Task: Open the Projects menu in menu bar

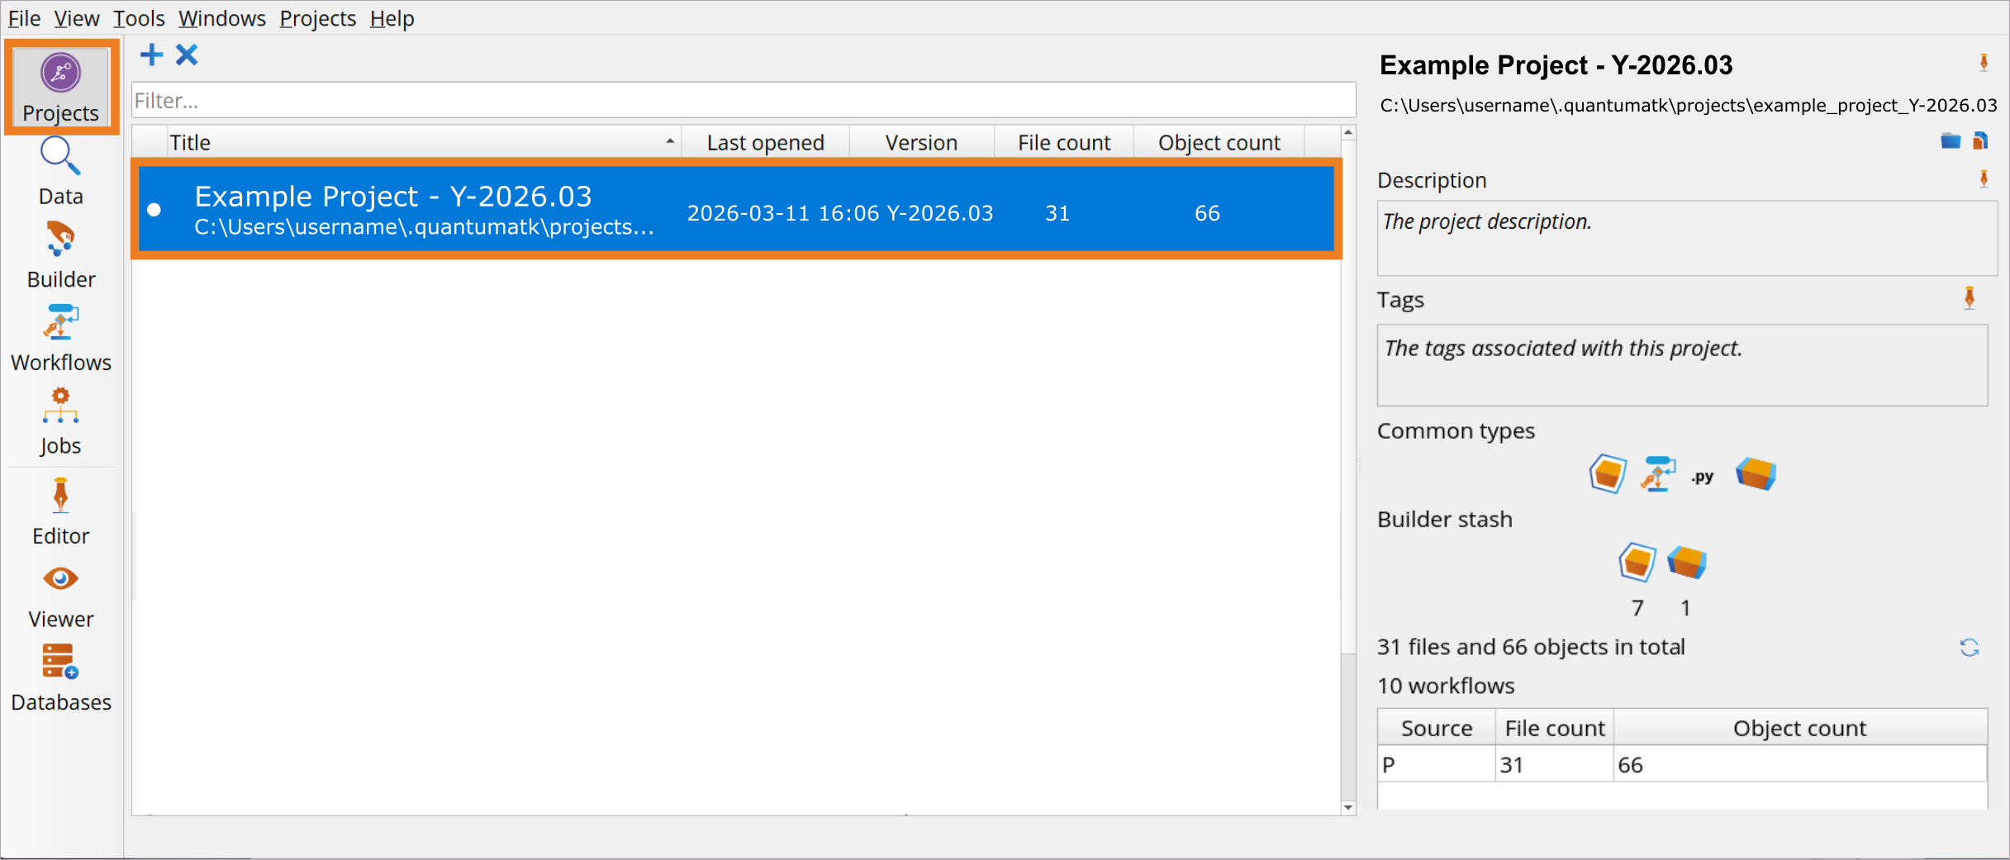Action: pyautogui.click(x=317, y=18)
